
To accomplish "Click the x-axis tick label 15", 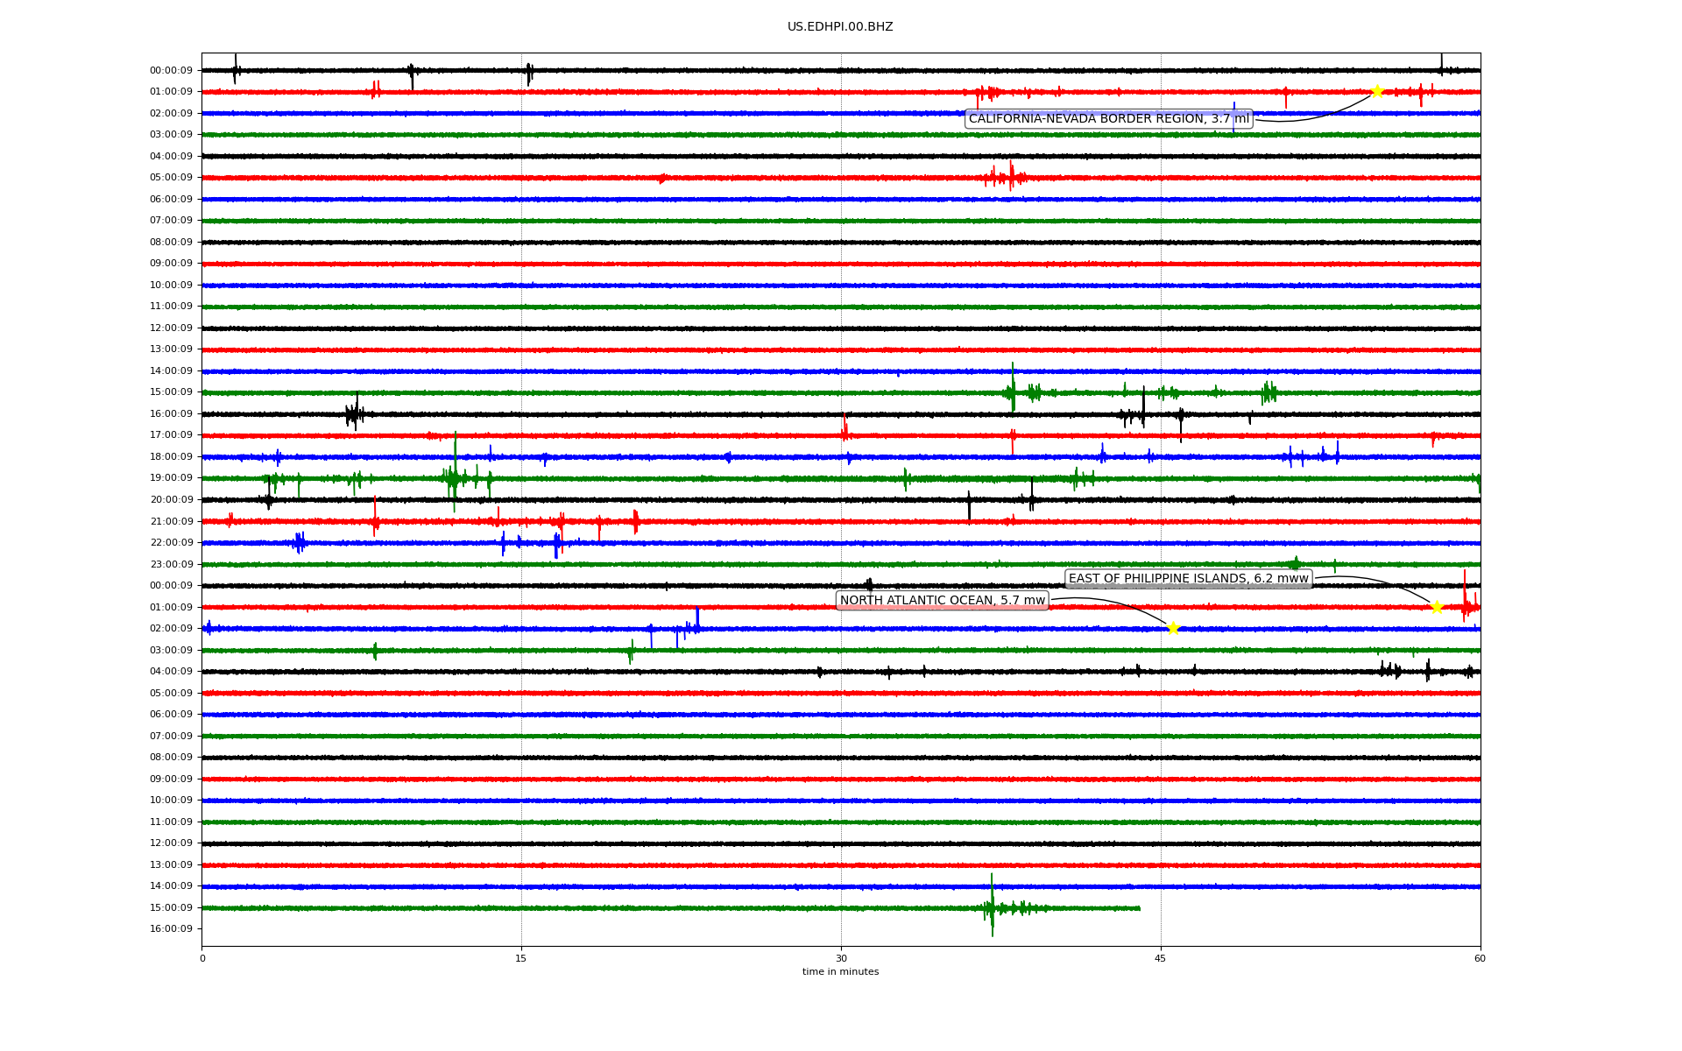I will tap(521, 958).
